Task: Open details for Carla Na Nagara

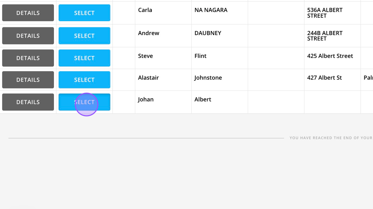Action: (x=28, y=13)
